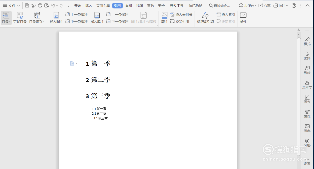Click 交叉引用 cross-reference button
The height and width of the screenshot is (169, 314).
point(180,21)
